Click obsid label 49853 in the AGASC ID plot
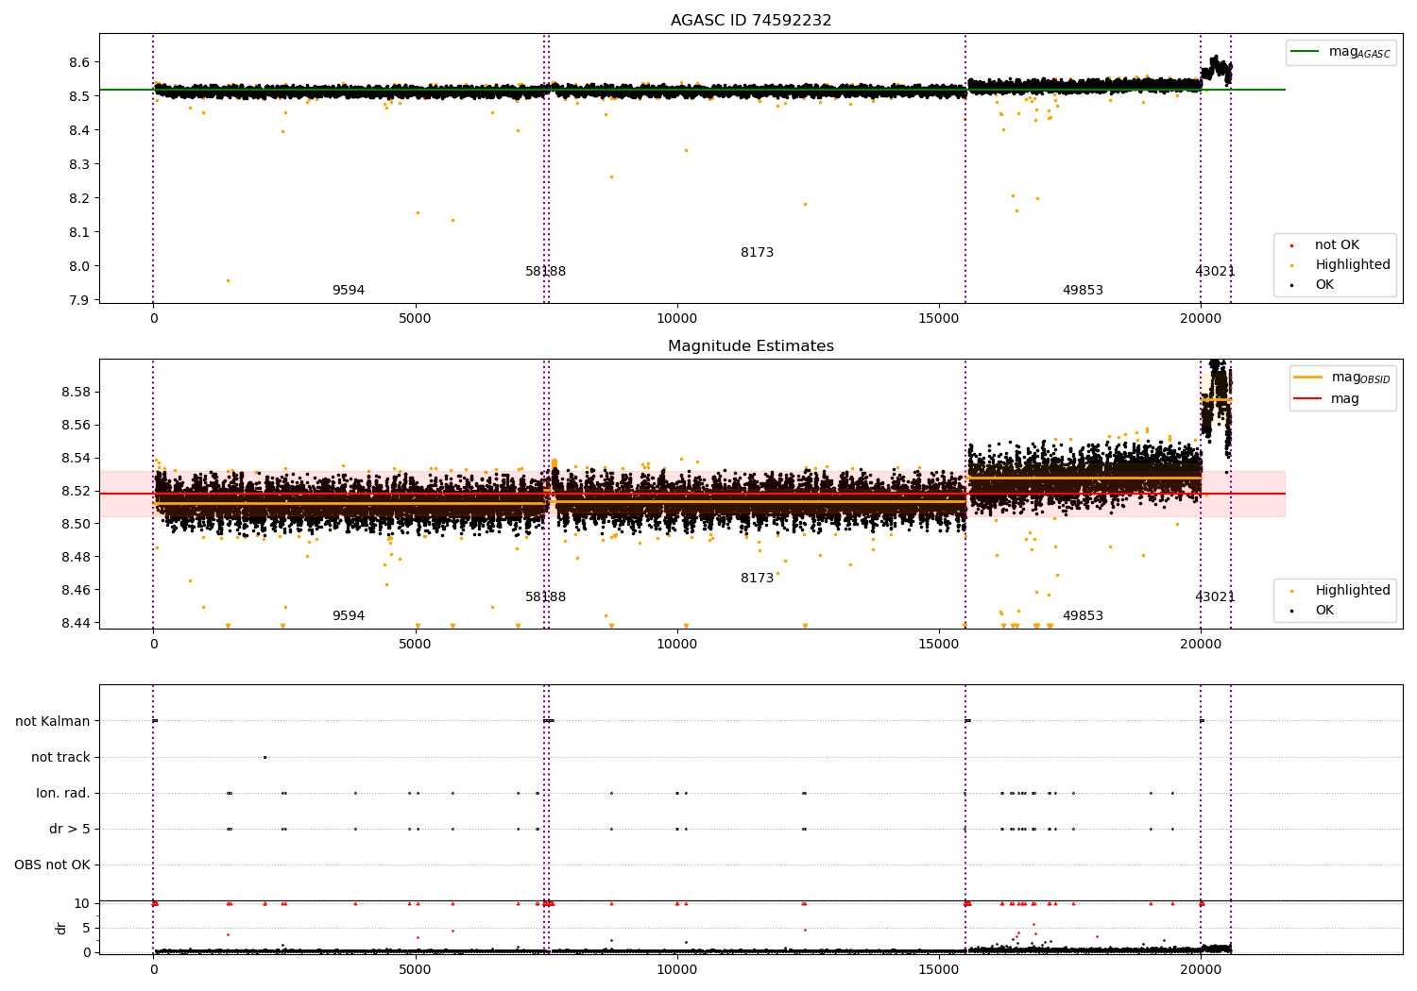 [x=1083, y=291]
